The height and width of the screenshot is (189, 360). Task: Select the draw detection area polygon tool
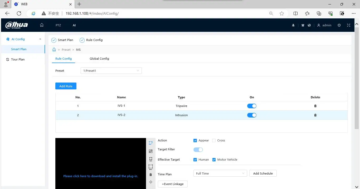tap(150, 143)
